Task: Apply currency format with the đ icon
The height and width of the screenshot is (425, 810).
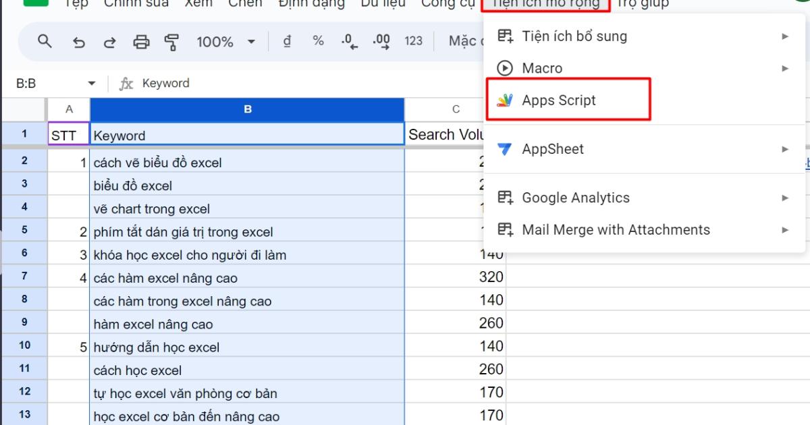Action: [x=286, y=40]
